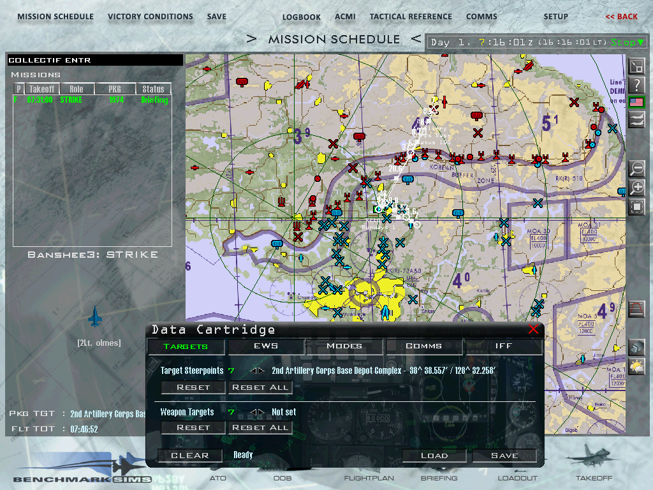Open the Logbook menu
Viewport: 653px width, 490px height.
[302, 17]
